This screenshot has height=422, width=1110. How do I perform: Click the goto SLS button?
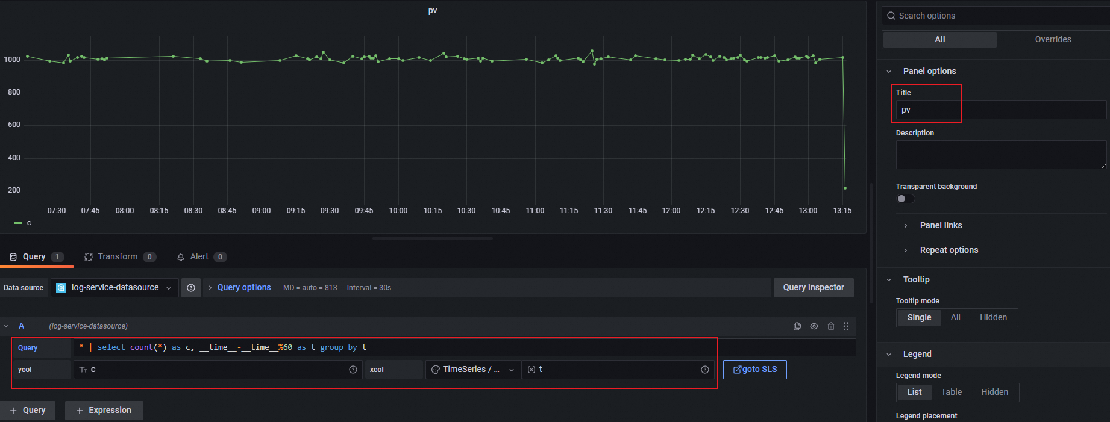(x=754, y=370)
